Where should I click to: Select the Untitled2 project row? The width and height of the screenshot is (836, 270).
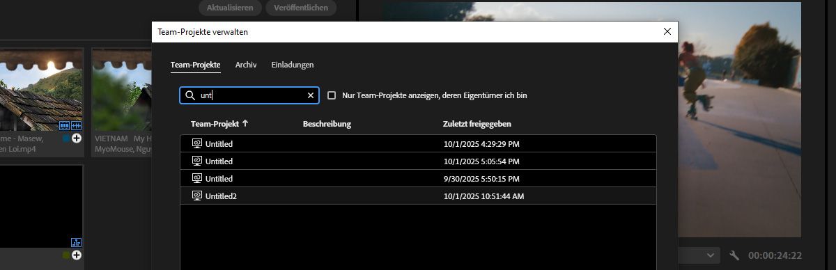[x=418, y=196]
